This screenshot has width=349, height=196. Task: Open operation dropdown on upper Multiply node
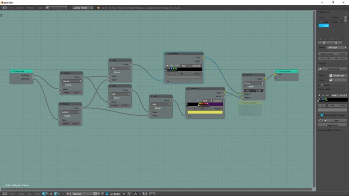(71, 81)
